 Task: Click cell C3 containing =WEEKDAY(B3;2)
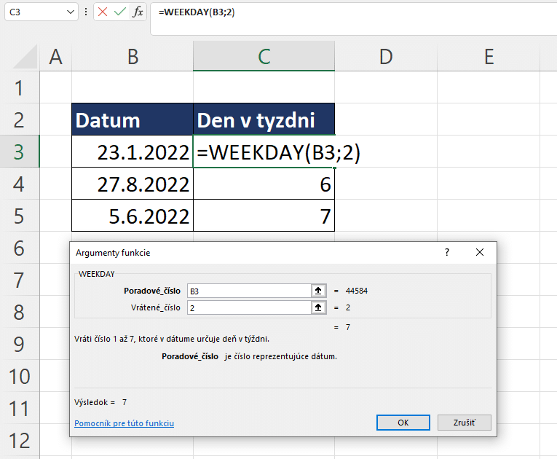(264, 152)
